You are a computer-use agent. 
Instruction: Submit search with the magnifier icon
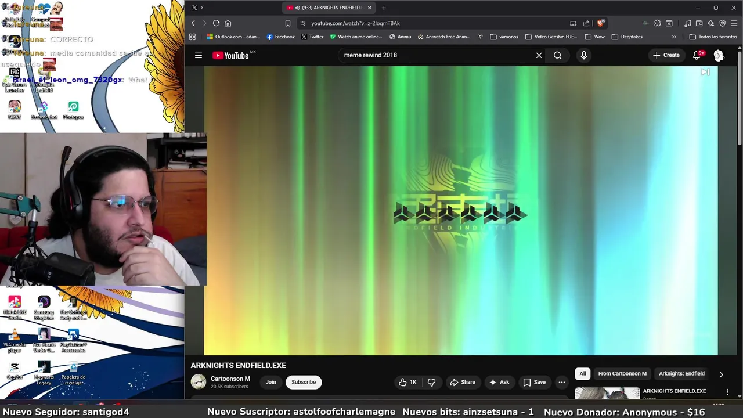pos(557,55)
